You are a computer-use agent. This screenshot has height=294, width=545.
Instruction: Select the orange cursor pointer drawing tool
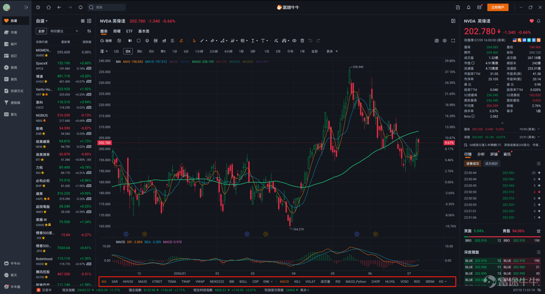[194, 41]
